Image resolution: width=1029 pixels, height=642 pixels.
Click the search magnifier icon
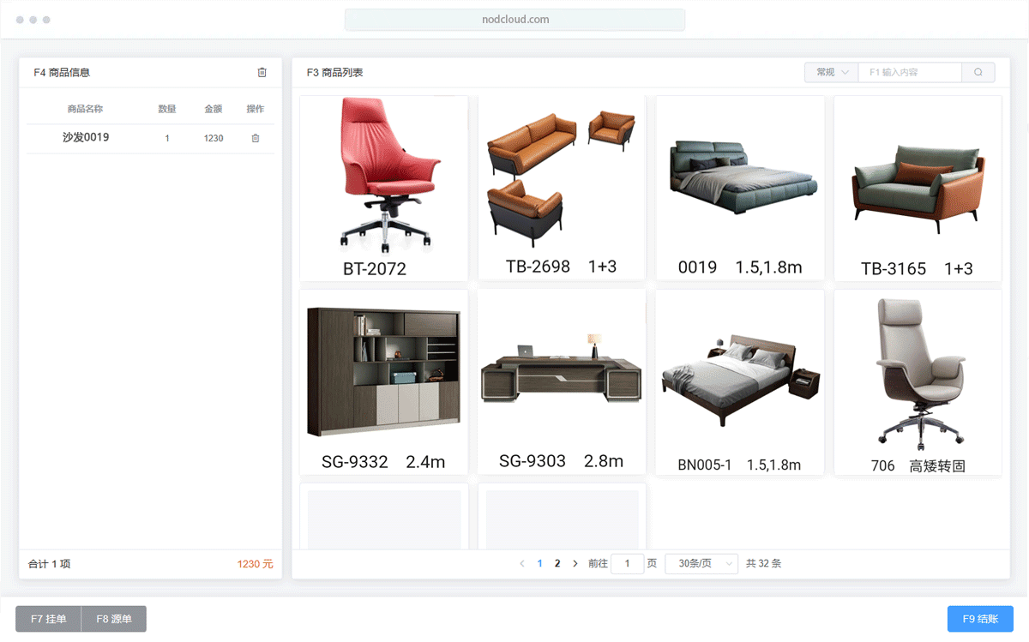point(978,73)
